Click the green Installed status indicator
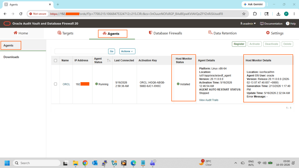 click(178, 84)
